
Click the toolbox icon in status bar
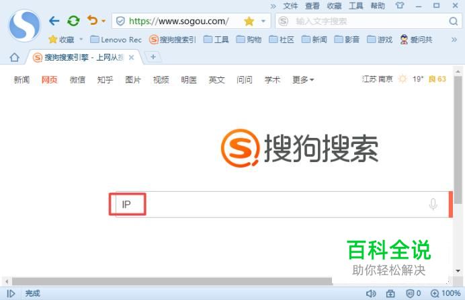390,293
